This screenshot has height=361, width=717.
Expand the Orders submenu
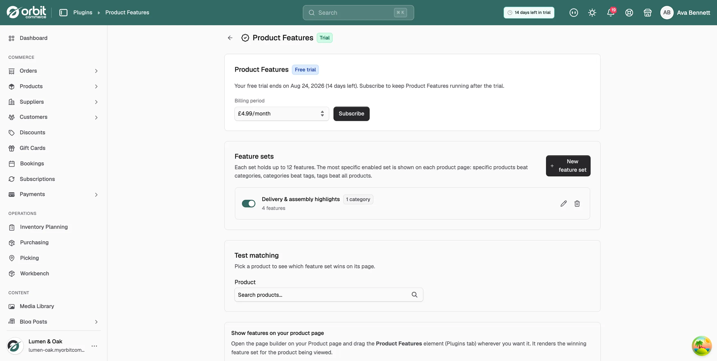(x=96, y=71)
